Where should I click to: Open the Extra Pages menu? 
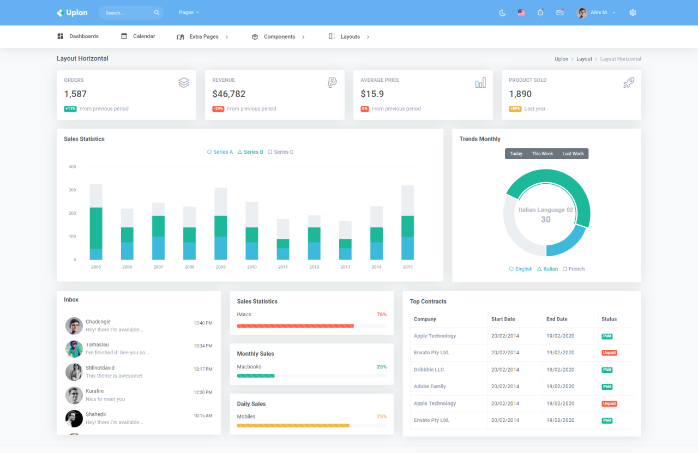202,37
